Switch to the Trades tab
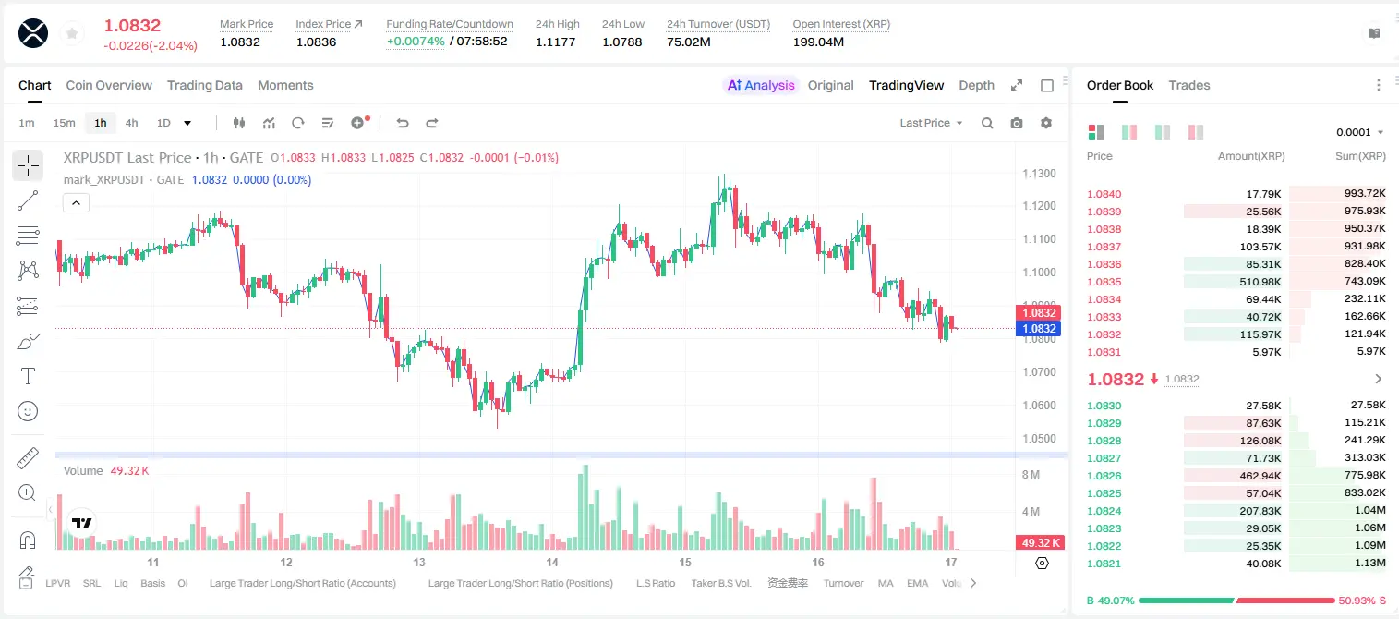 [1188, 85]
